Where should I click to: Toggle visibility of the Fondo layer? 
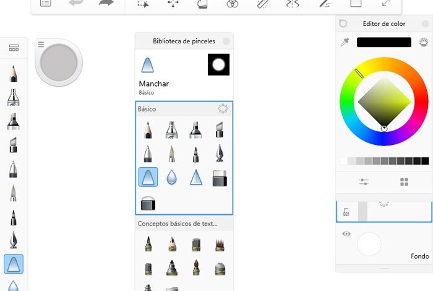click(x=346, y=234)
